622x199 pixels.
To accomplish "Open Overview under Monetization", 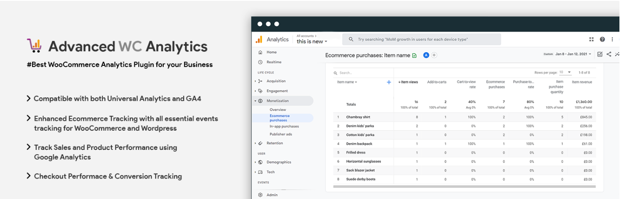I will pyautogui.click(x=278, y=110).
